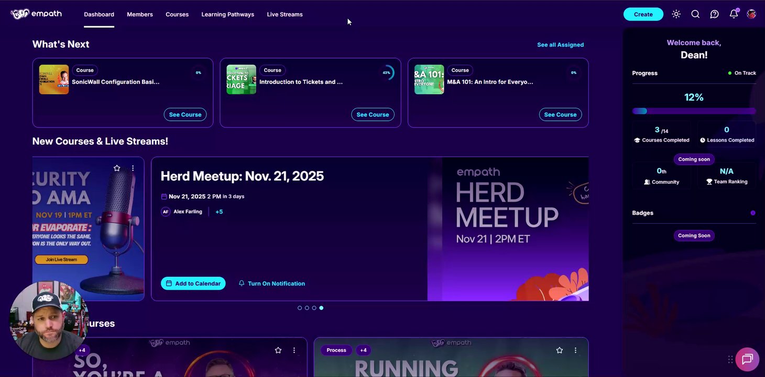The image size is (765, 377).
Task: Open the search magnifier icon
Action: [x=695, y=14]
